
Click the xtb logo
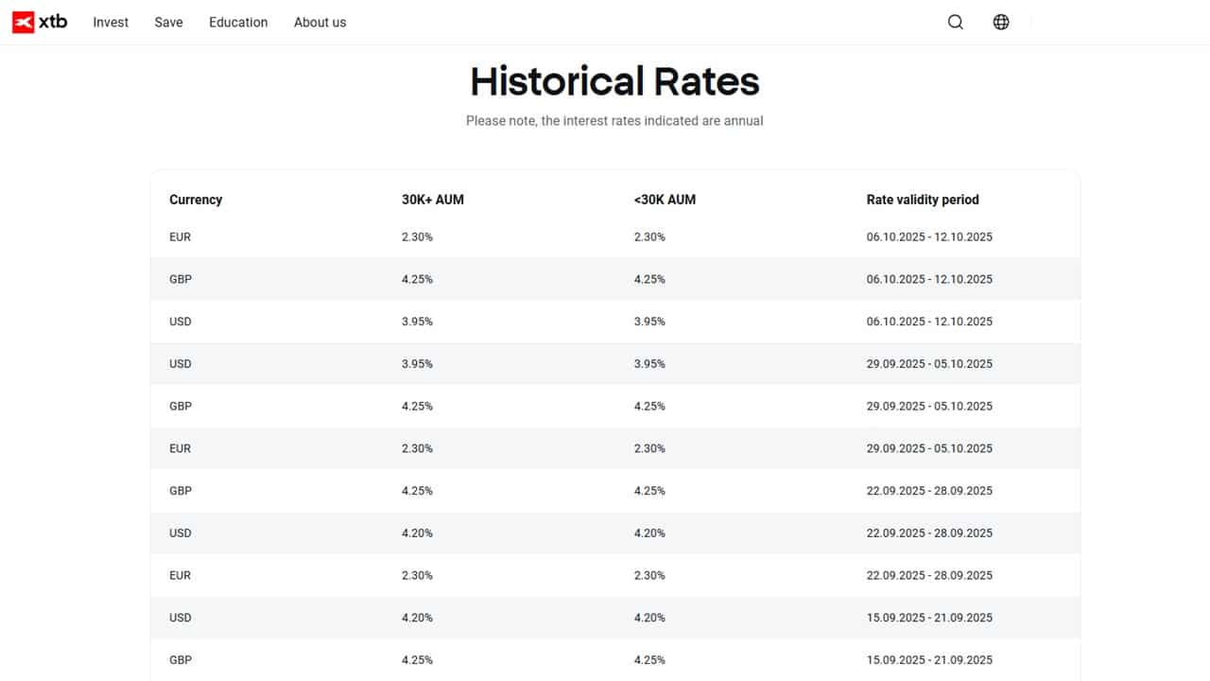point(40,22)
